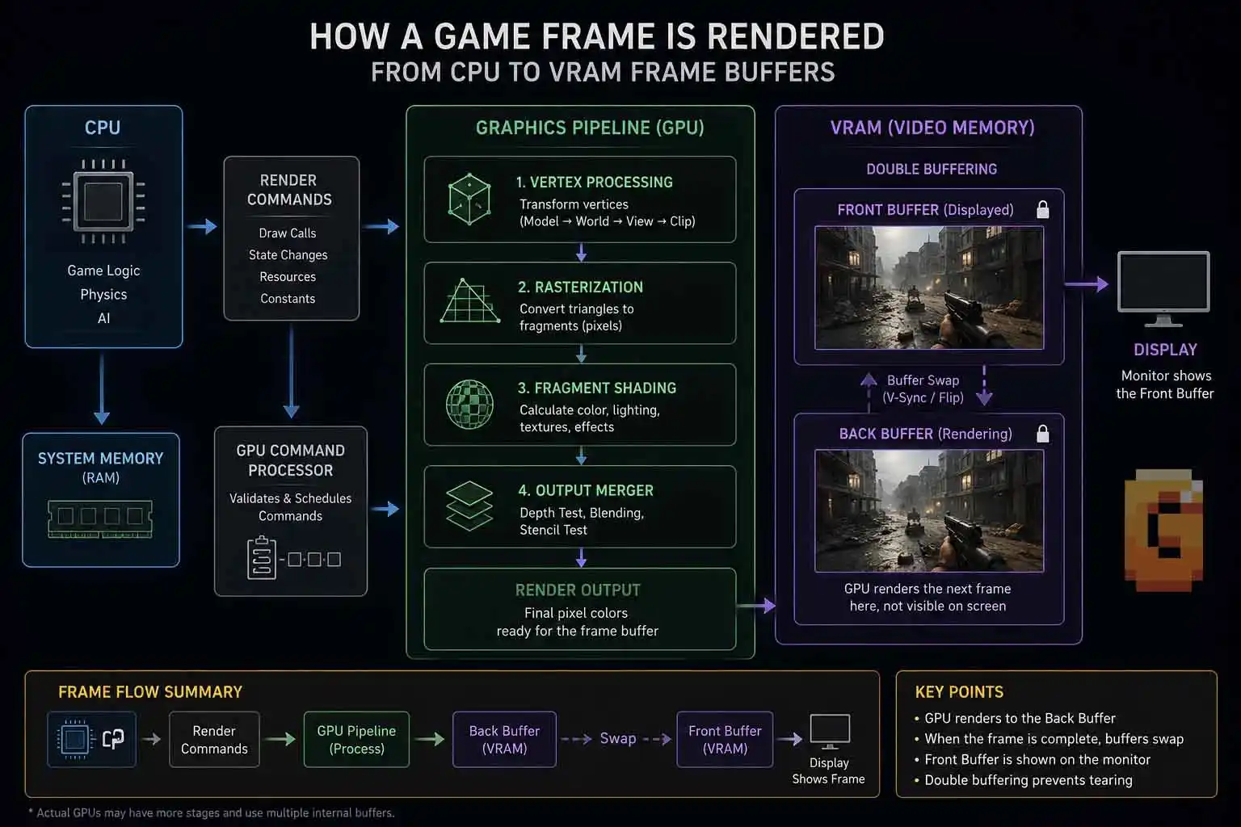Click the Final pixel colors description
Viewport: 1241px width, 827px height.
pos(577,622)
